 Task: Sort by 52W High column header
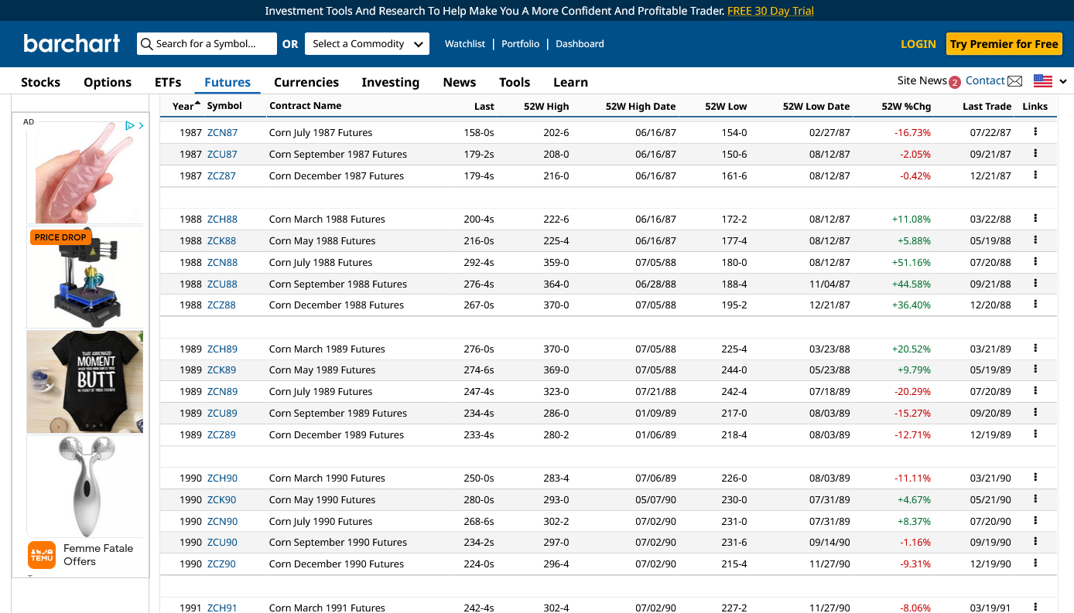pos(546,107)
